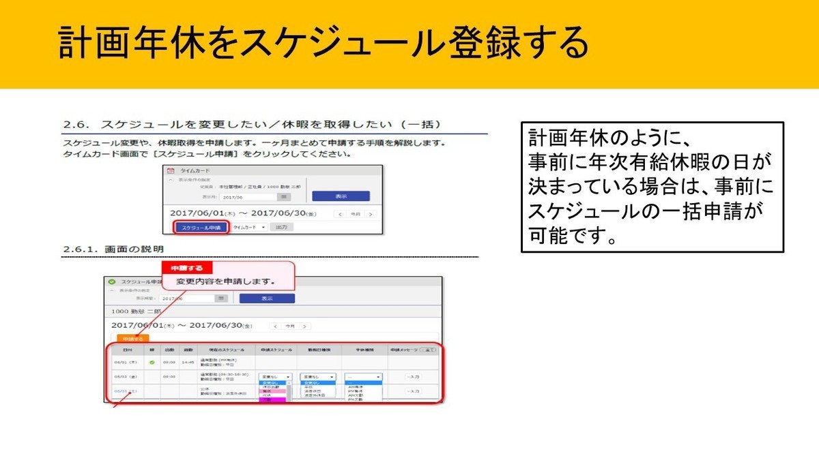The width and height of the screenshot is (819, 460).
Task: Go to previous month in timecard panel
Action: (x=340, y=213)
